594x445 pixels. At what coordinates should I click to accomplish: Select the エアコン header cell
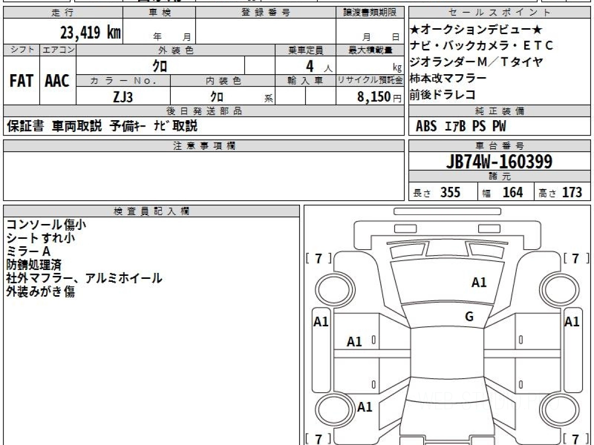tap(58, 50)
